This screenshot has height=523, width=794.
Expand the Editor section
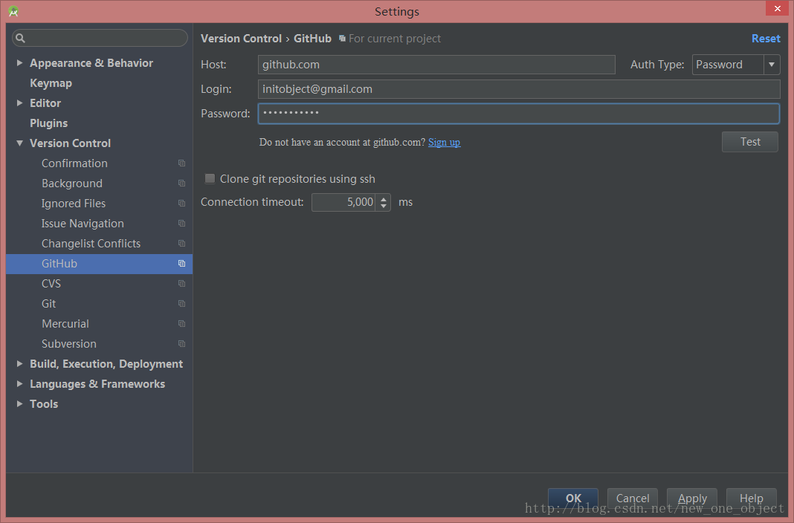pos(20,103)
